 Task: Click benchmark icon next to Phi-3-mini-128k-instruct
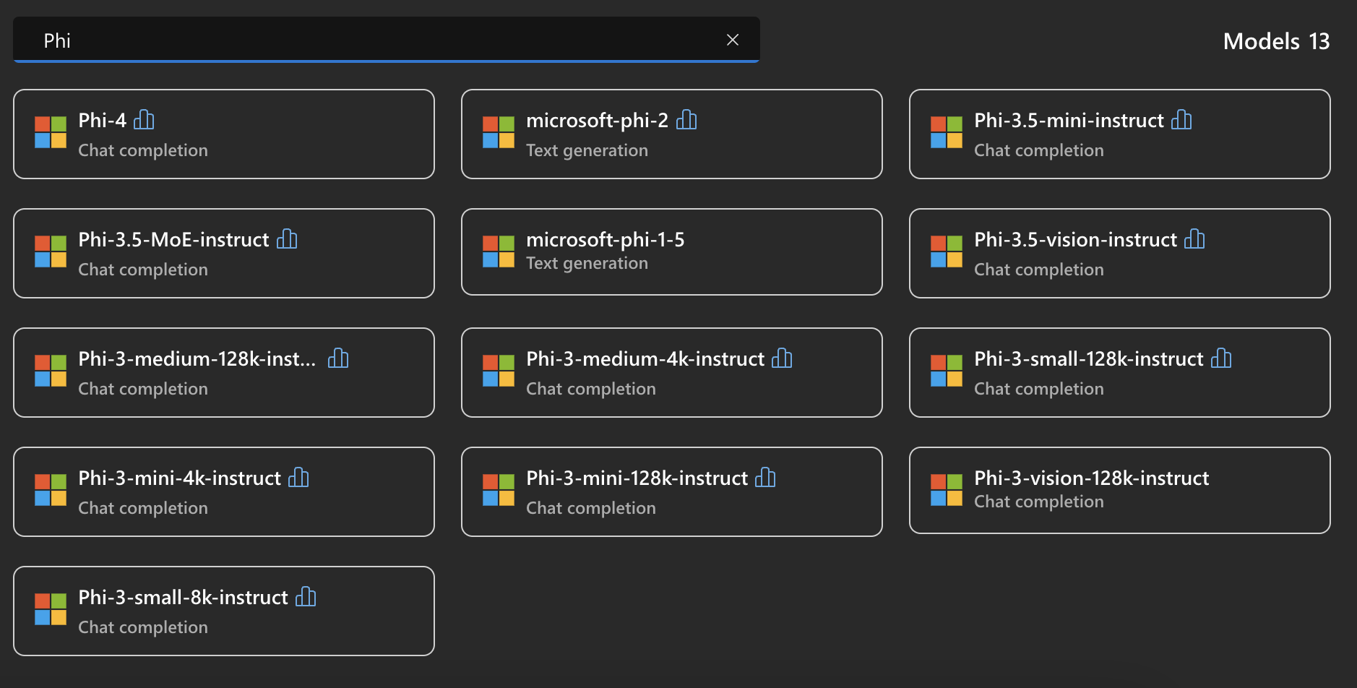pyautogui.click(x=765, y=478)
